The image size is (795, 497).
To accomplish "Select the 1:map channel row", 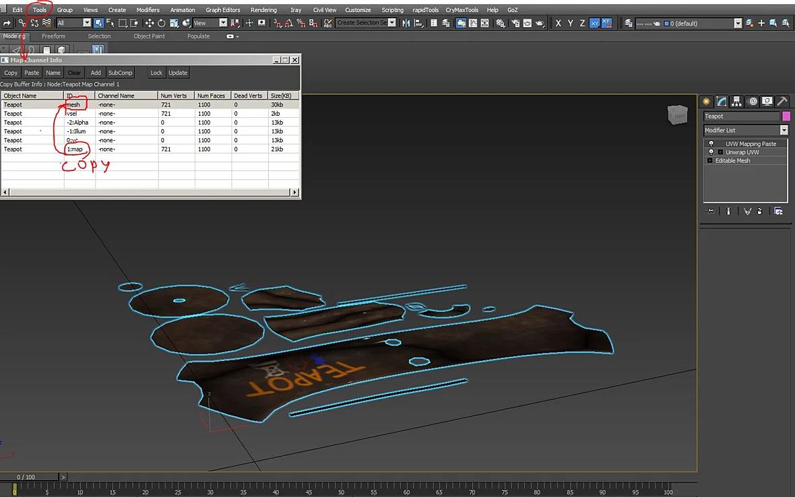I will coord(150,150).
